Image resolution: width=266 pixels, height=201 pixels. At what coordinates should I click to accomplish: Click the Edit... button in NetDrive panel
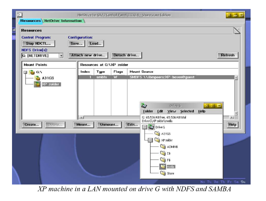pos(133,125)
